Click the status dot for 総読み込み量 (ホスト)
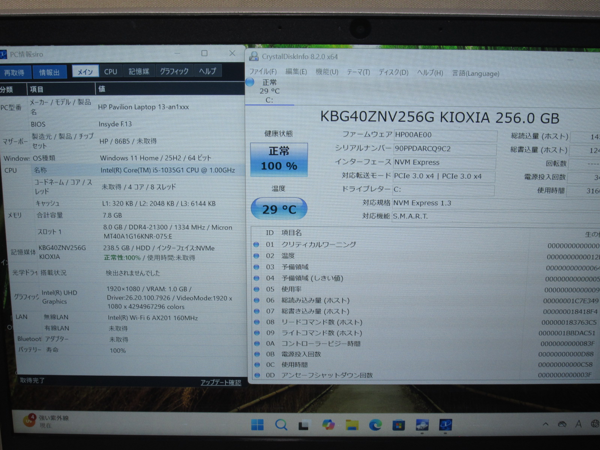The image size is (600, 450). tap(256, 300)
